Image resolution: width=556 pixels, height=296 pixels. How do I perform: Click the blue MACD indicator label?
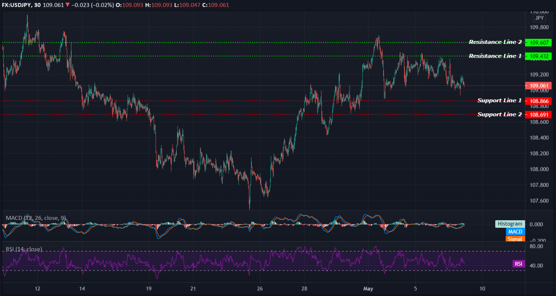[515, 231]
